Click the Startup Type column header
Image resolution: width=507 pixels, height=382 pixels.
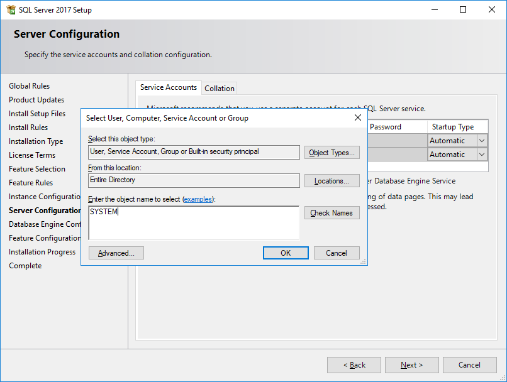(457, 127)
